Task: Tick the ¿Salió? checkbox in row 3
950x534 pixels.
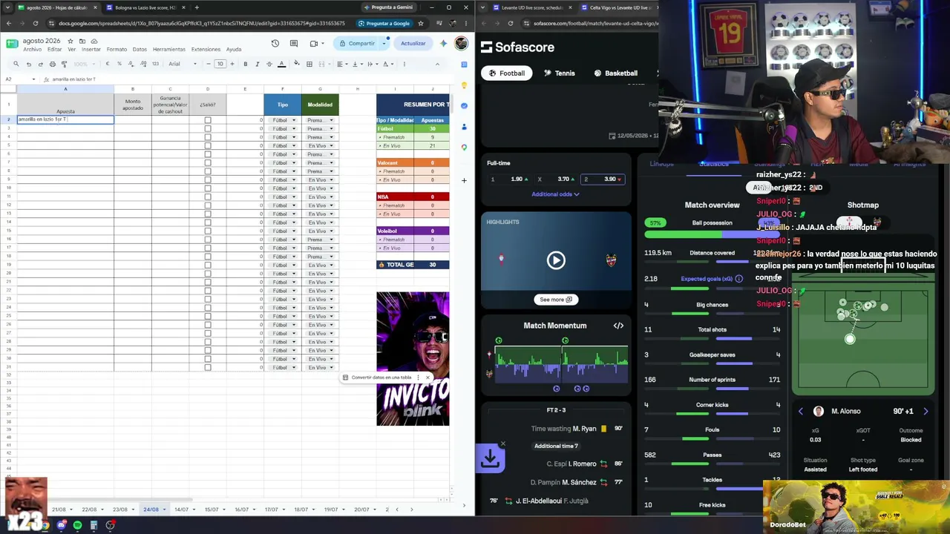Action: click(x=208, y=129)
